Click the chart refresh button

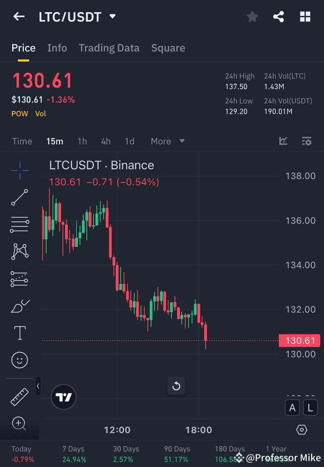176,386
